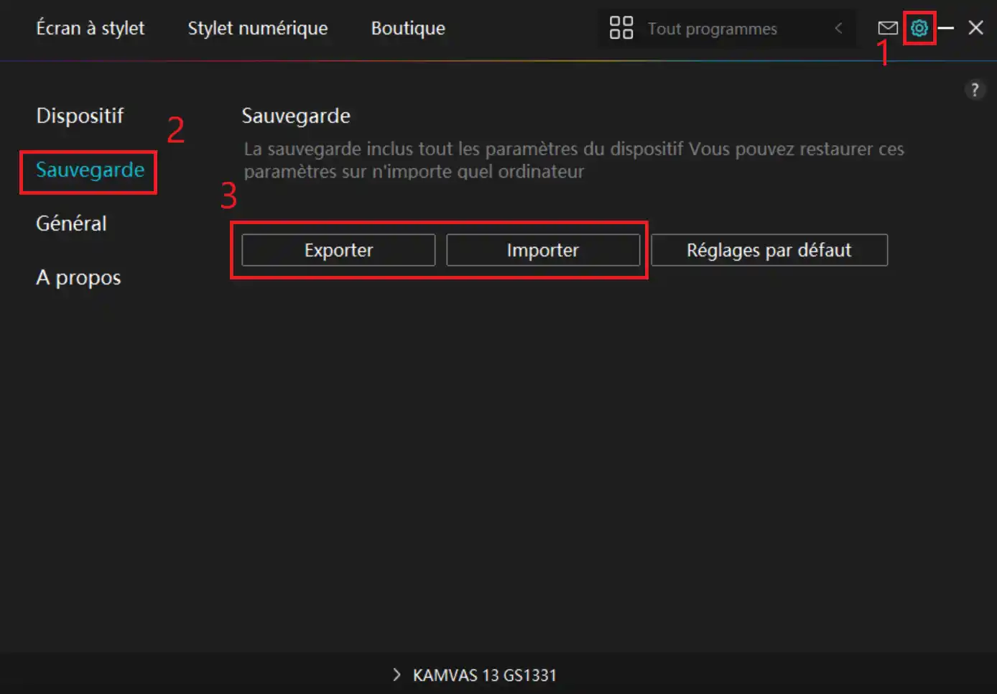
Task: Open the mail envelope icon
Action: [x=888, y=28]
